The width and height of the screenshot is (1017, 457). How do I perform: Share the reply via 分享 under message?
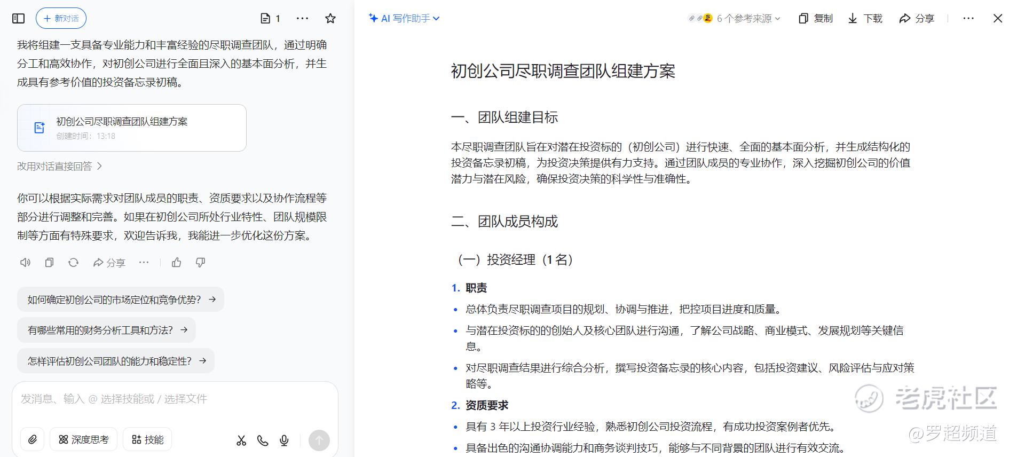[x=109, y=262]
